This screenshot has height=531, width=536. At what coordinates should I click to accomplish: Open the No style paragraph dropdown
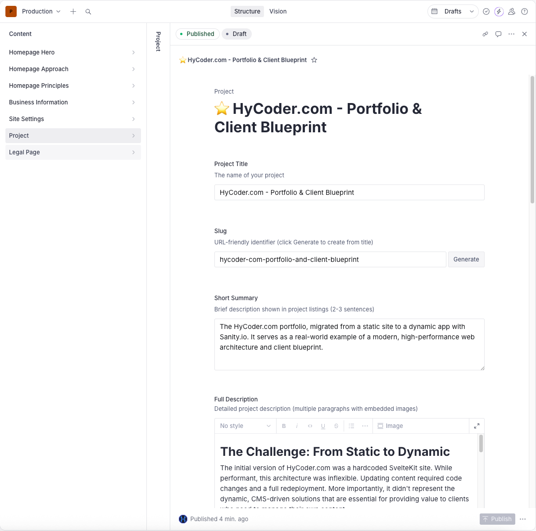245,426
